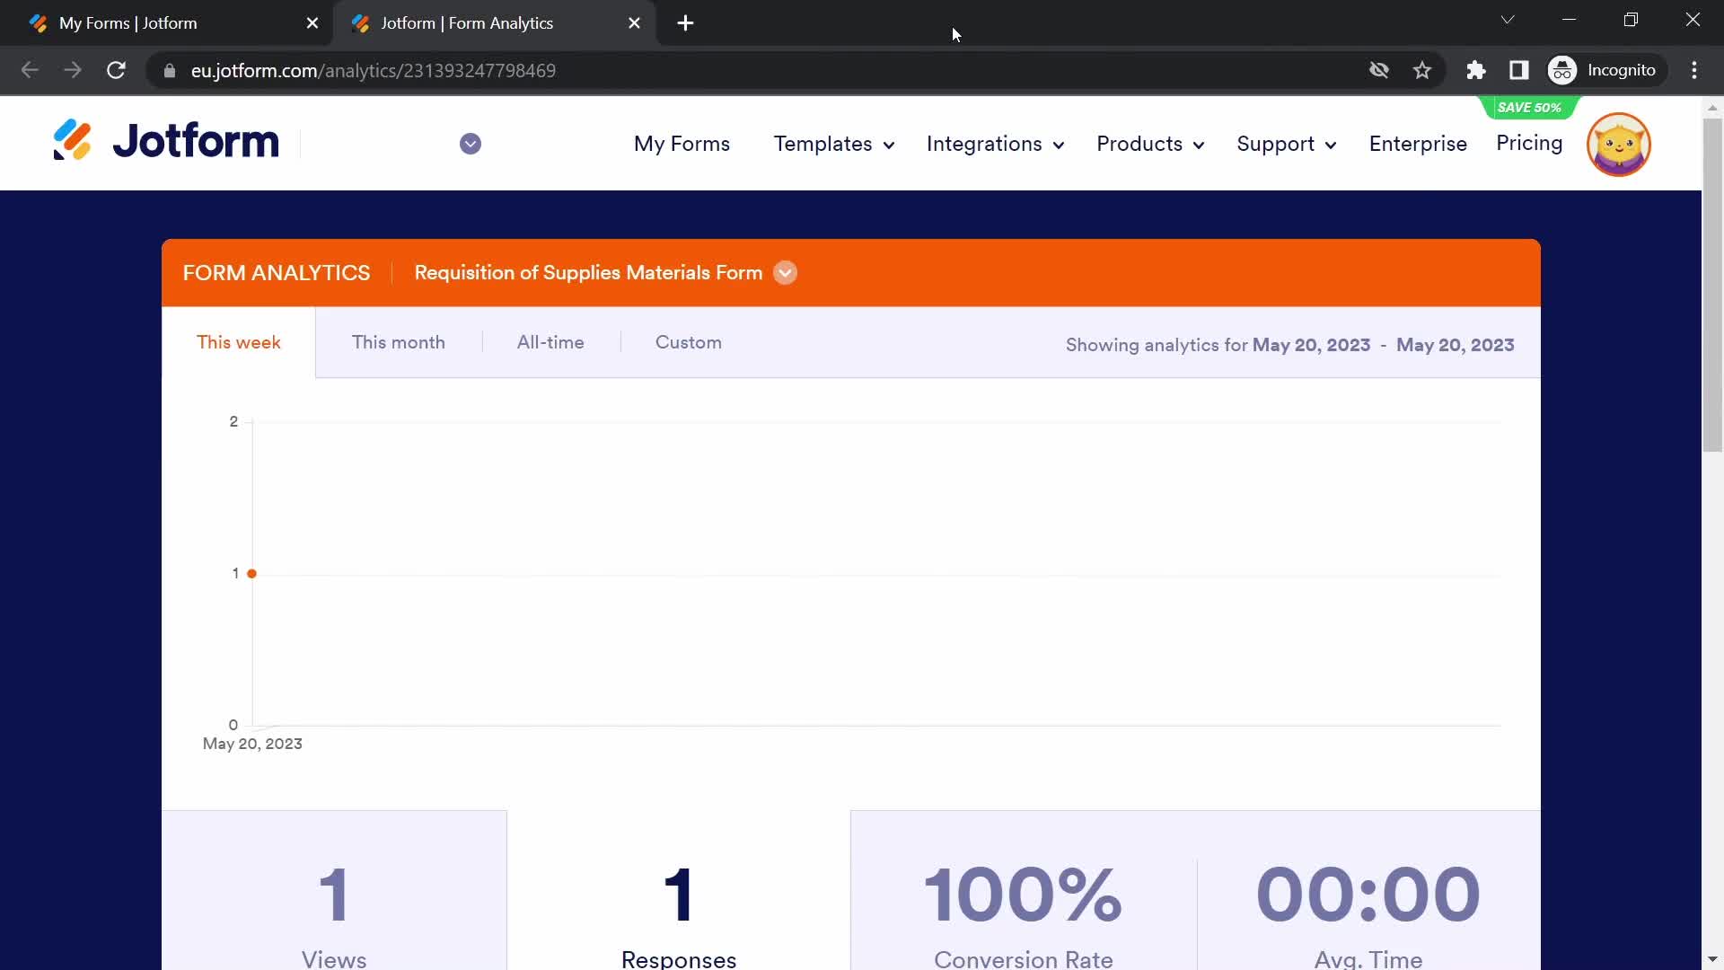
Task: Open My Forms in the navigation bar
Action: click(682, 144)
